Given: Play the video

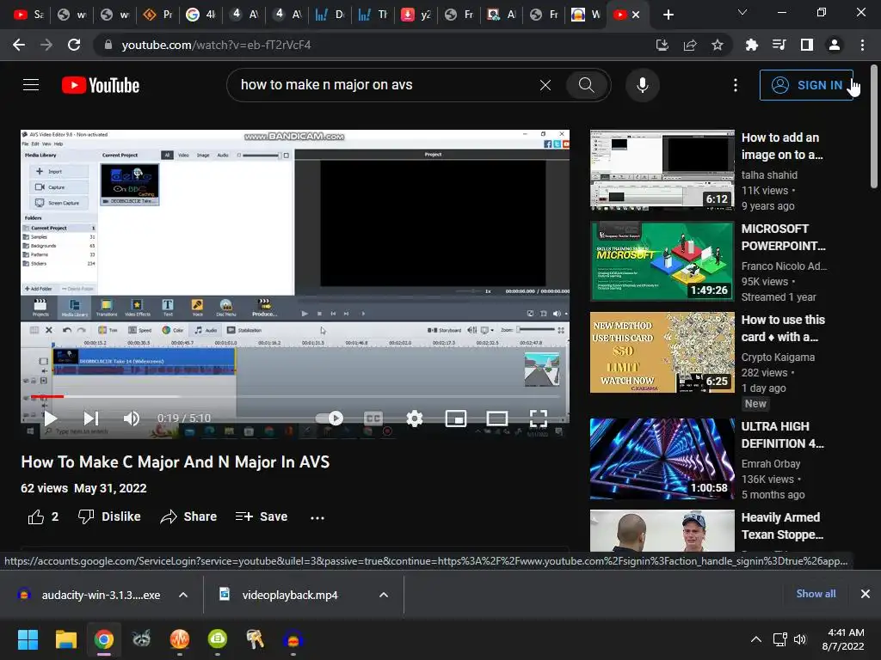Looking at the screenshot, I should [51, 419].
